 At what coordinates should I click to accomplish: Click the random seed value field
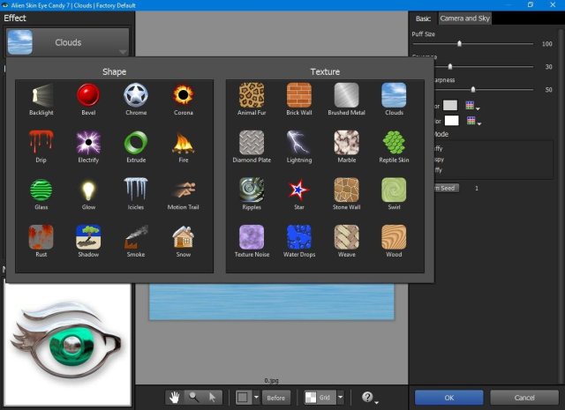[477, 189]
